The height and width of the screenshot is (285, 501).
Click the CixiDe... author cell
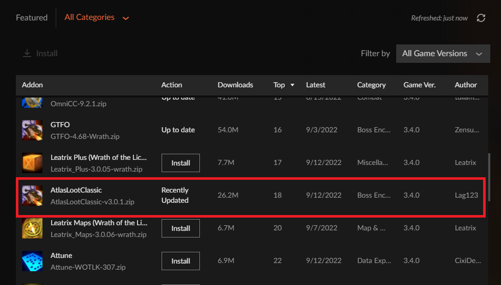(468, 261)
